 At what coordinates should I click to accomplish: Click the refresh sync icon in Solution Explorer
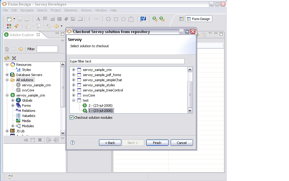(x=7, y=58)
